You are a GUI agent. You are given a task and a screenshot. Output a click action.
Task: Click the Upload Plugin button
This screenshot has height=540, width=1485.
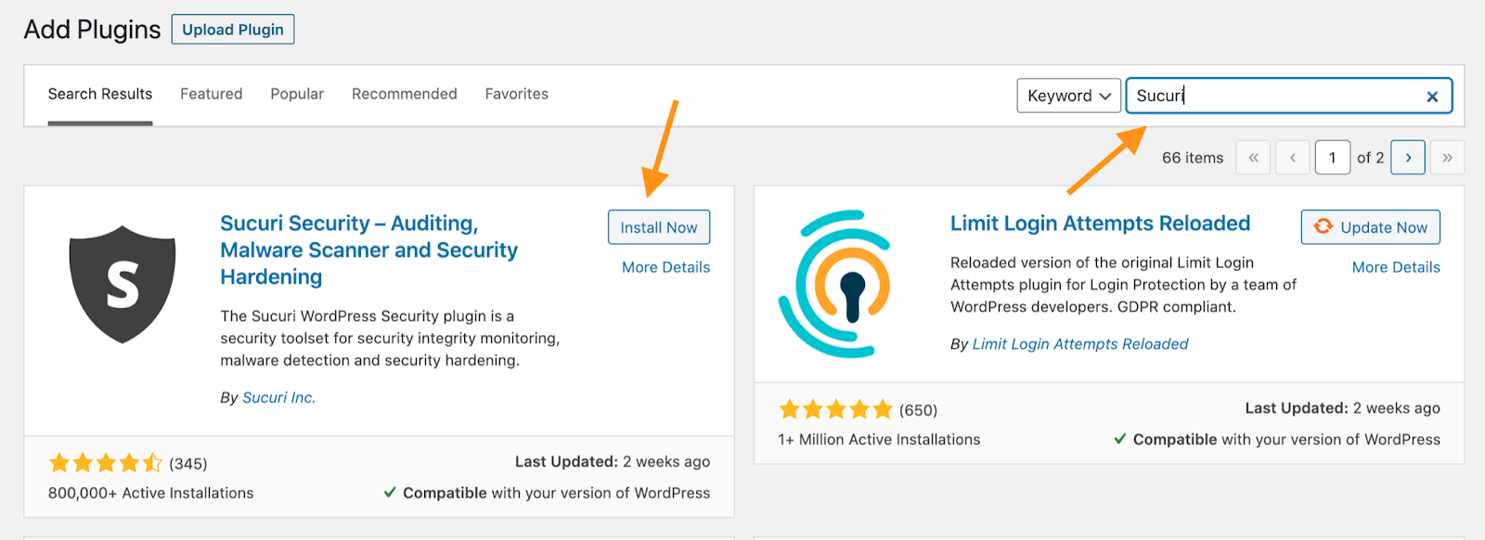click(233, 30)
